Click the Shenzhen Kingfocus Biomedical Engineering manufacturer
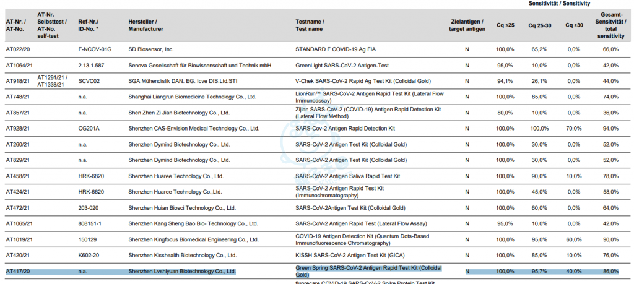 point(193,239)
